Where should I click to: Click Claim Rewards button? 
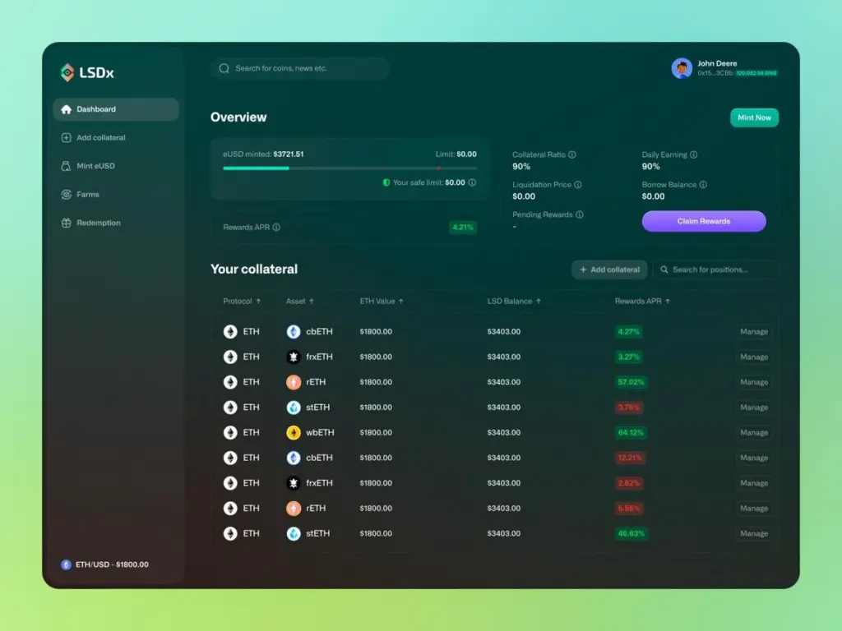[704, 221]
